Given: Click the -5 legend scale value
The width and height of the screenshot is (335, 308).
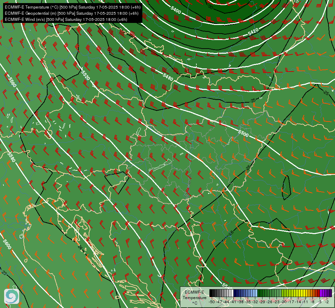Looking at the screenshot, I should pyautogui.click(x=320, y=302).
